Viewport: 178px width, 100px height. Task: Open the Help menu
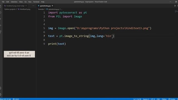43,2
